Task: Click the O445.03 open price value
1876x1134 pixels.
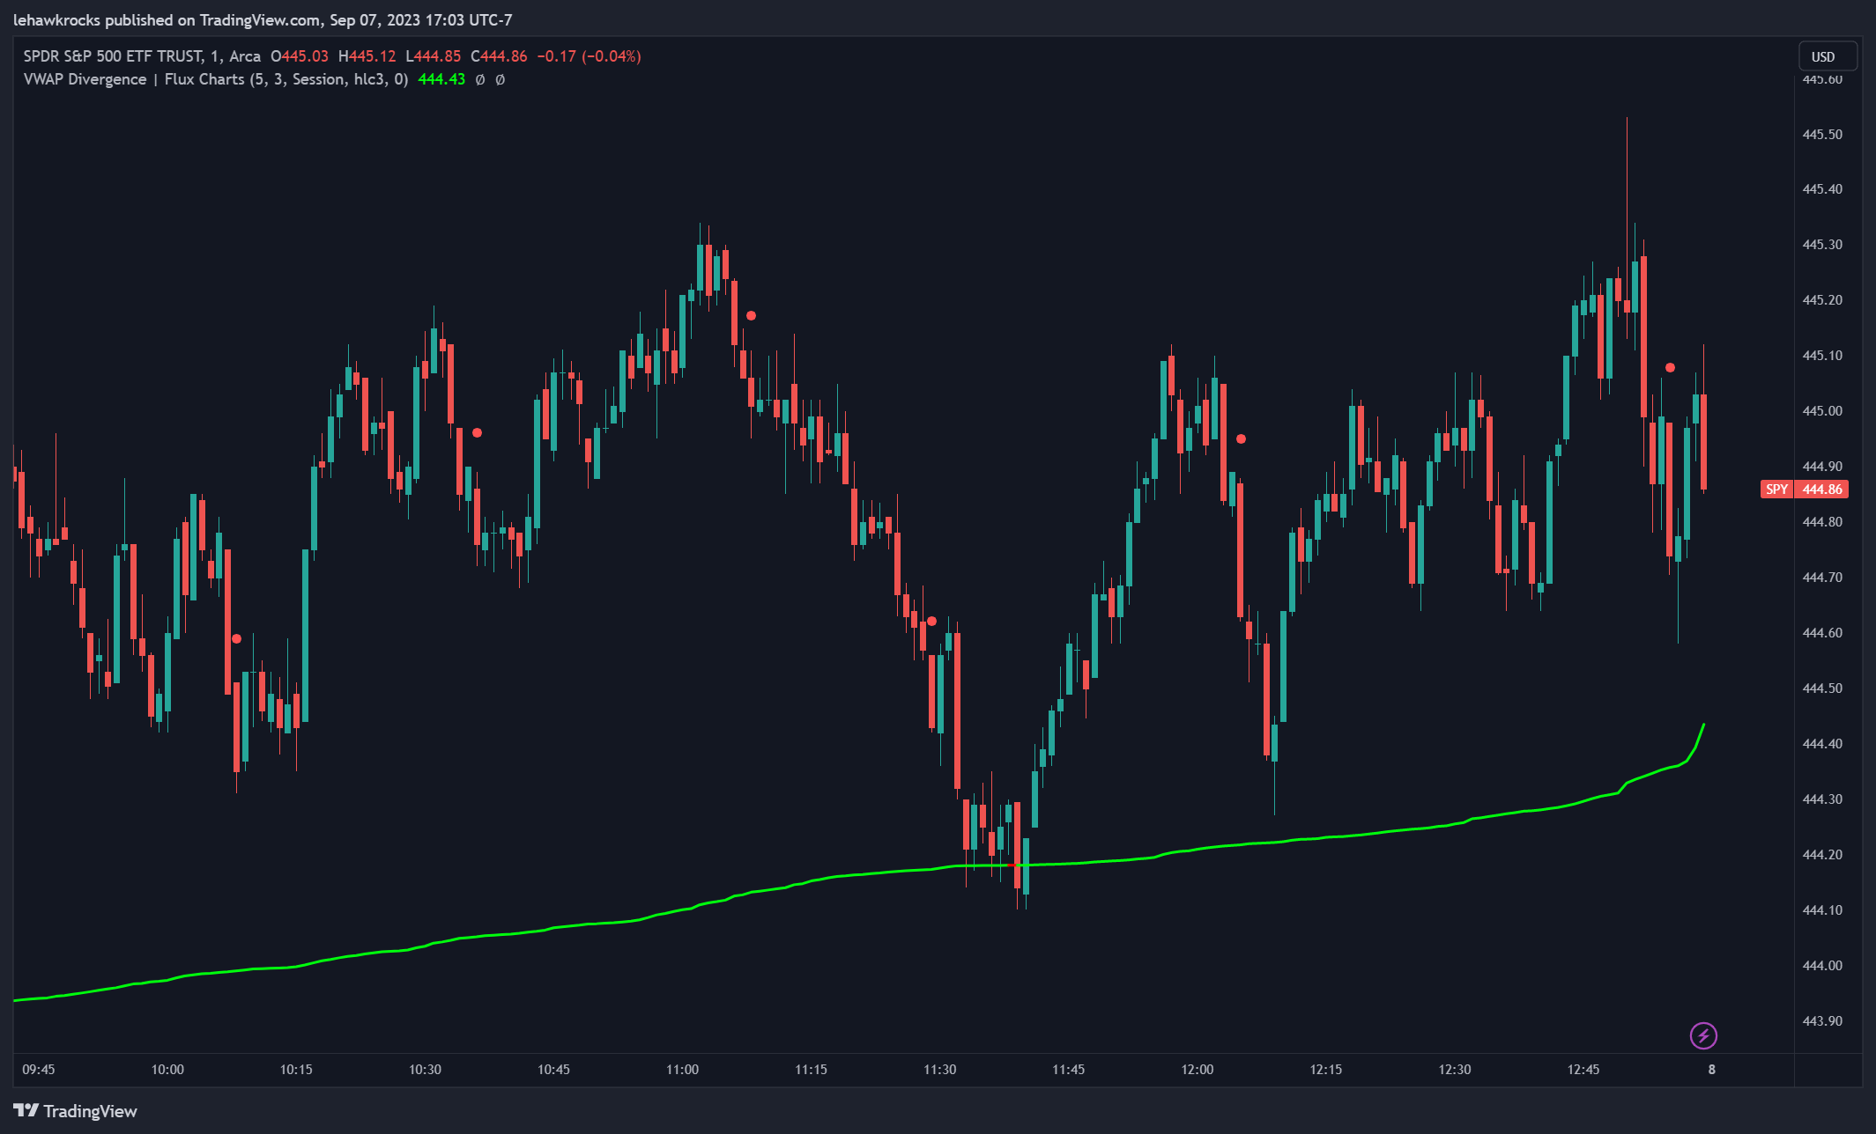Action: click(x=300, y=56)
